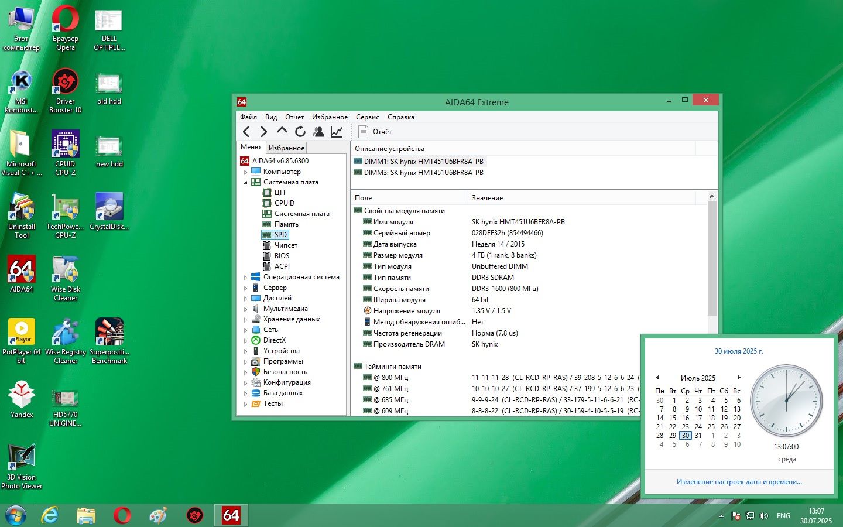Open Internet Explorer from the taskbar
The height and width of the screenshot is (527, 843).
click(x=50, y=515)
